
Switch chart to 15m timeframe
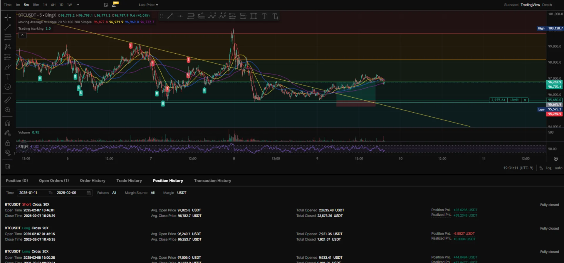(36, 5)
